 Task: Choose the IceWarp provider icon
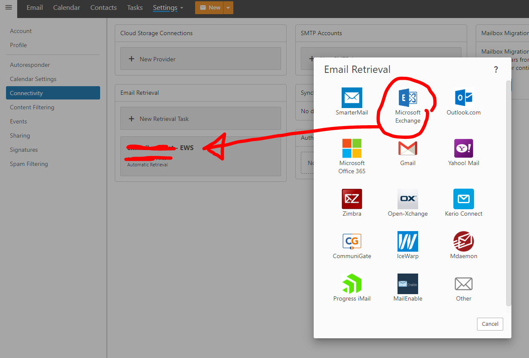(x=408, y=241)
